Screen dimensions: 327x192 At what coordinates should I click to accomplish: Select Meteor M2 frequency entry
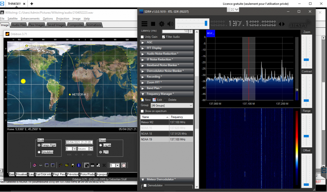click(167, 122)
